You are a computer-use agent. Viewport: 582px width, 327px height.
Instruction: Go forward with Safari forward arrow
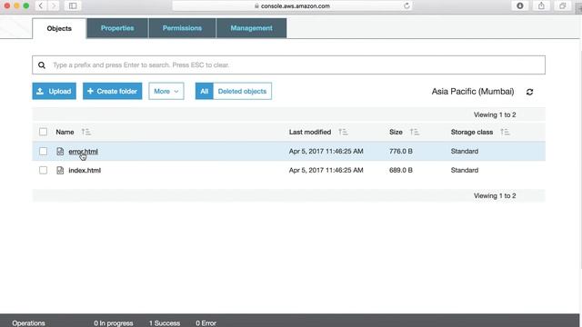[x=54, y=6]
